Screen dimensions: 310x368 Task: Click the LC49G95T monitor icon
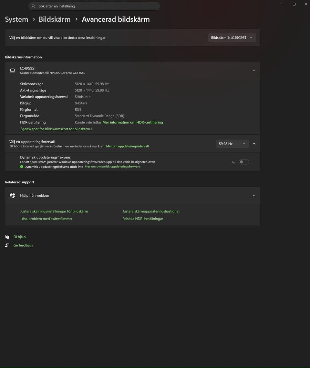coord(13,70)
